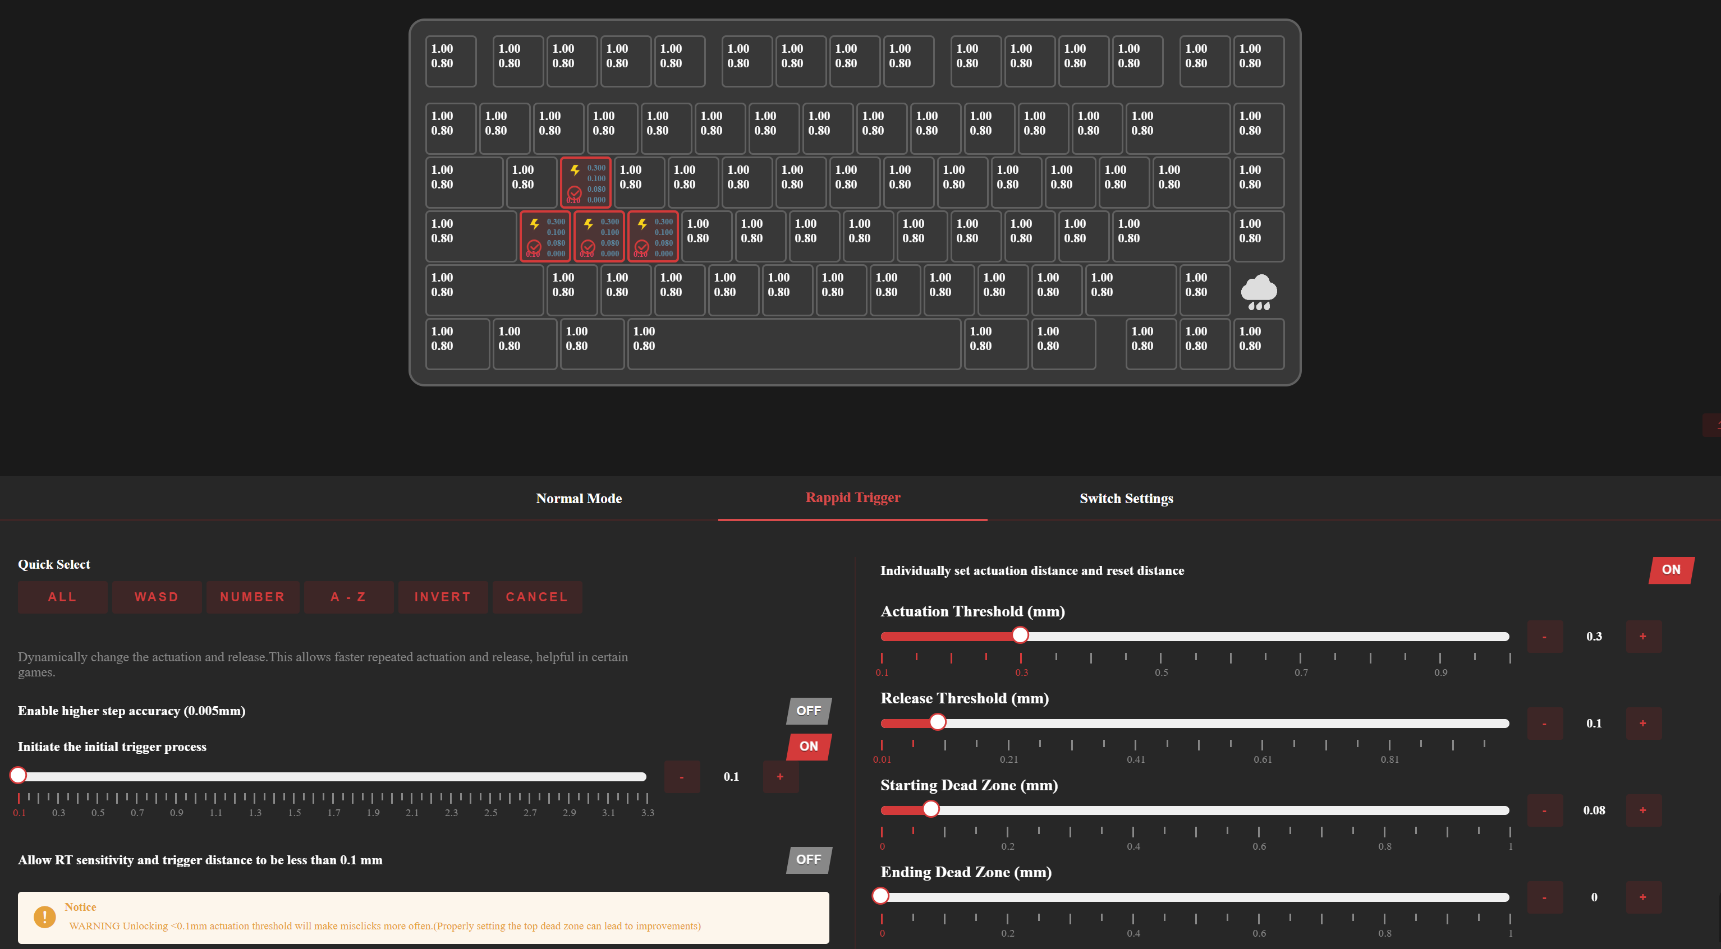Screen dimensions: 1721x949
Task: Click the Rapid Trigger D key with lightning icon
Action: tap(653, 237)
